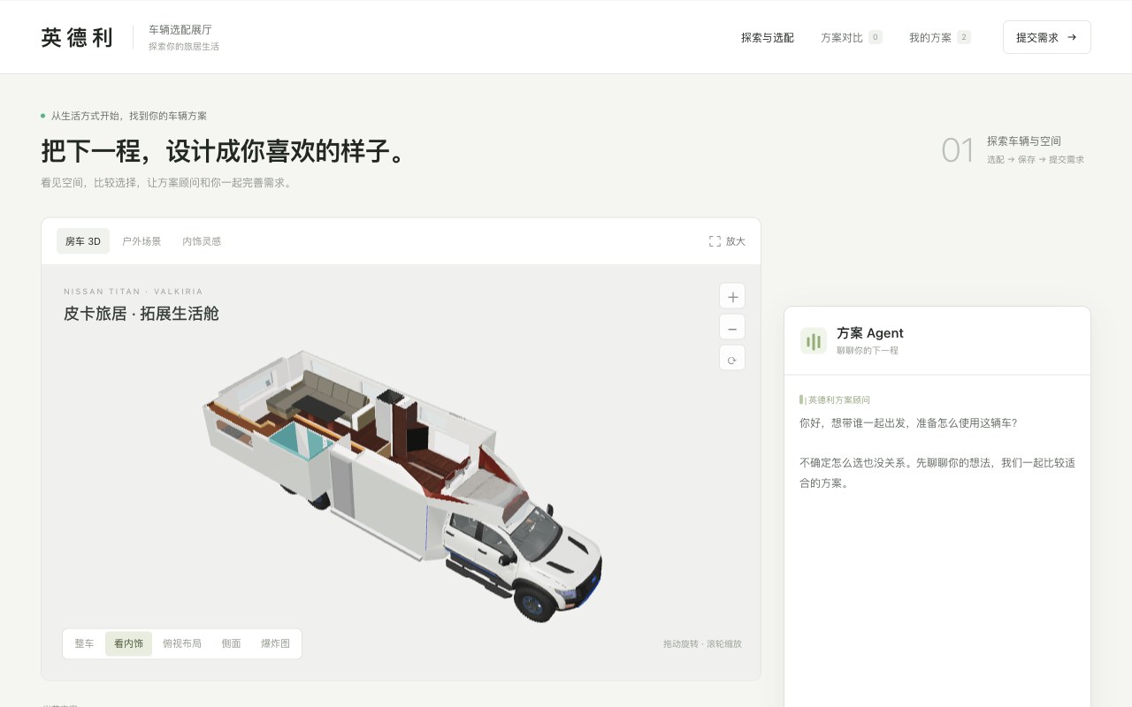Viewport: 1132px width, 707px height.
Task: Select the 看内饰 view mode
Action: [x=128, y=643]
